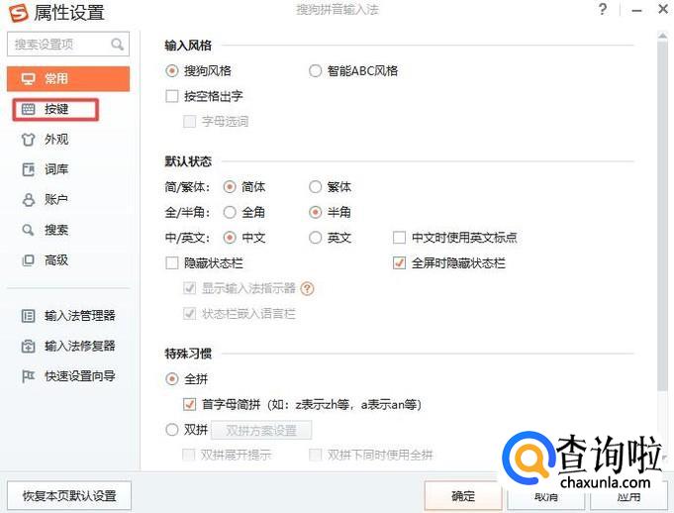Image resolution: width=674 pixels, height=513 pixels.
Task: Check the 隐藏状态栏 checkbox
Action: [x=172, y=262]
